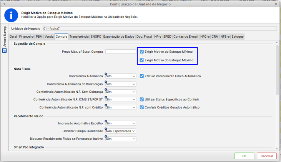The image size is (281, 162).
Task: Uncheck Exigir Motivo do Estoque Máximo
Action: click(142, 60)
